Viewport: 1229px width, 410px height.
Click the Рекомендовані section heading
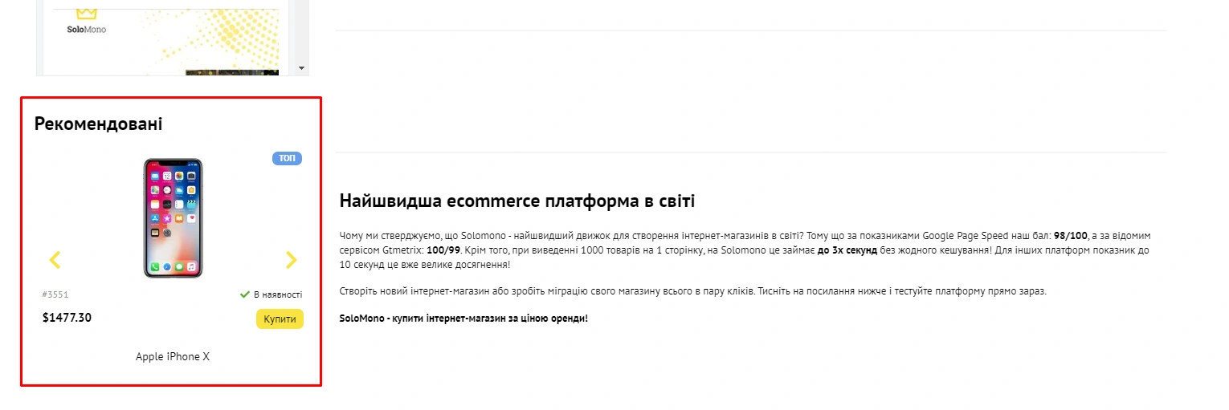98,124
